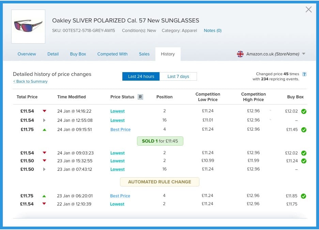Screen dimensions: 319x230
Task: Switch to the Competed With tab
Action: (112, 54)
